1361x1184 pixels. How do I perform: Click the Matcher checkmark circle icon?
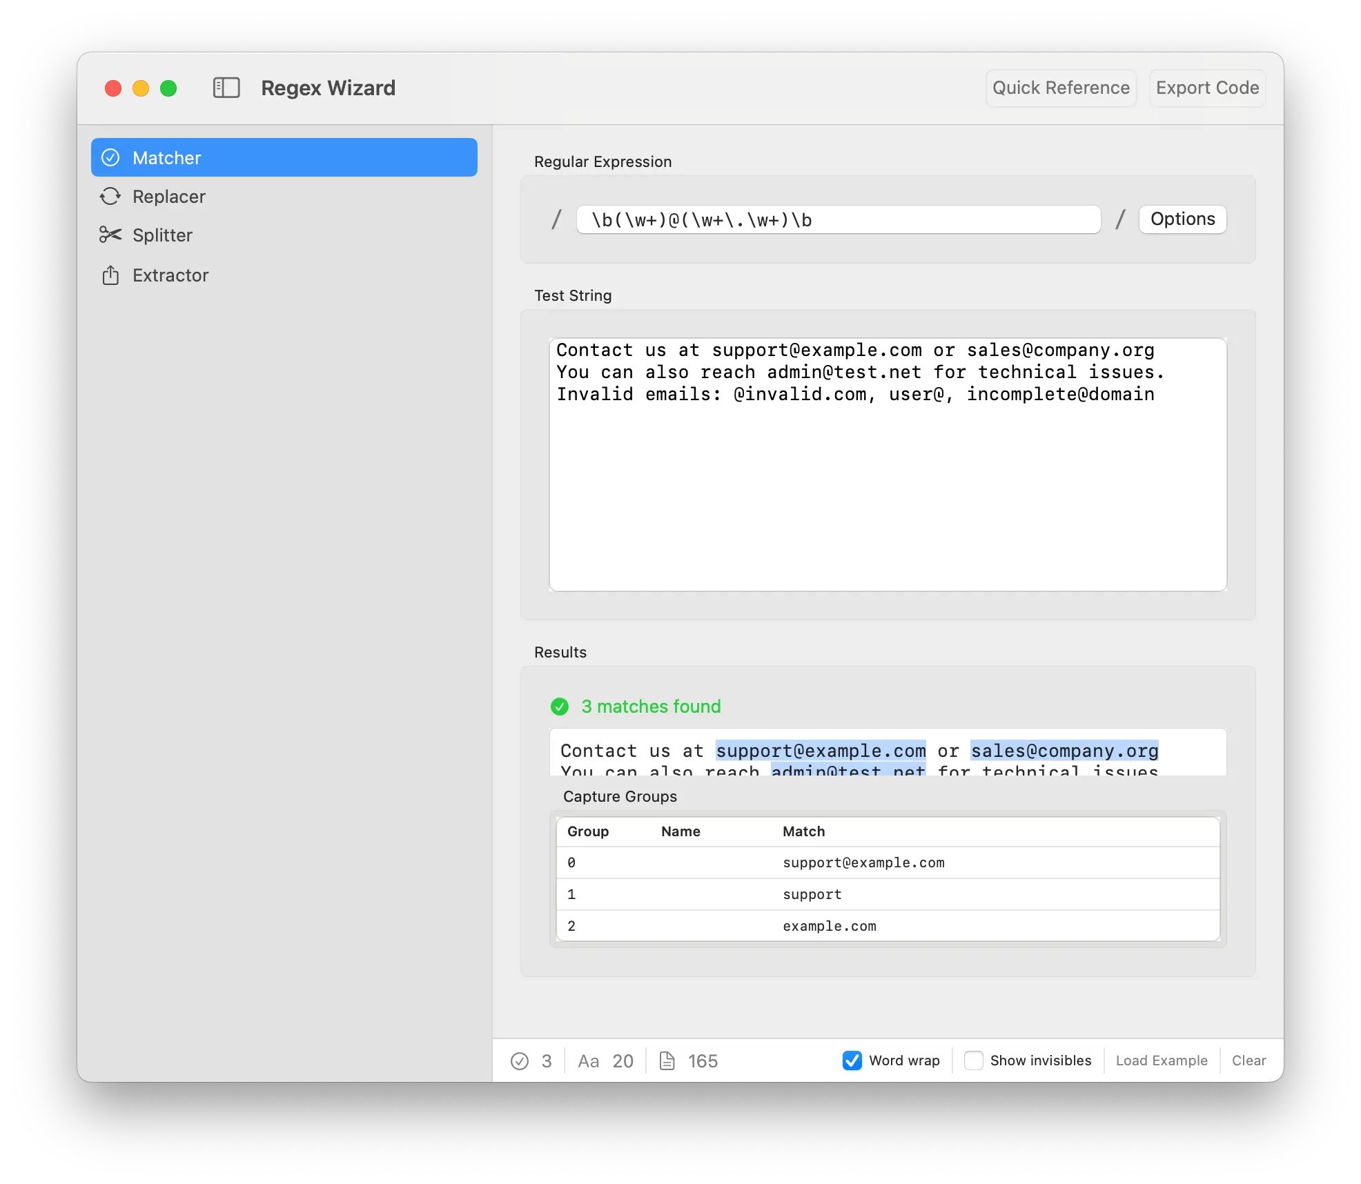point(110,158)
